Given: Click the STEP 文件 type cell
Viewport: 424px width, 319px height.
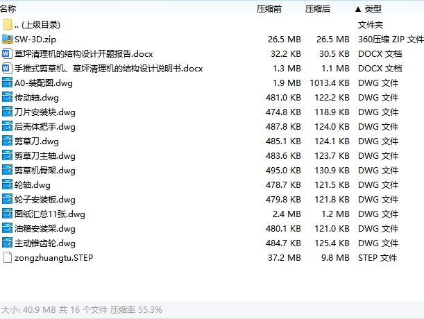Looking at the screenshot, I should tap(378, 258).
